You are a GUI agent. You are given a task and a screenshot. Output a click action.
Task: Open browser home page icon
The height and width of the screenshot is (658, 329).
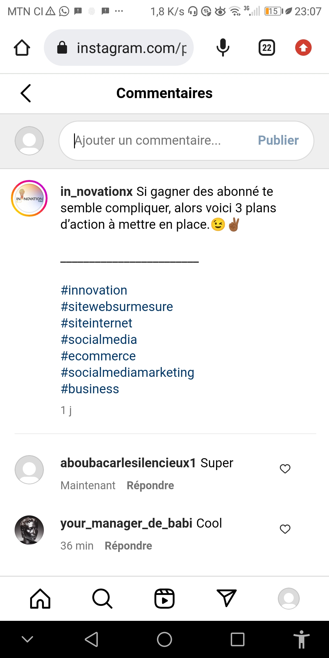pyautogui.click(x=22, y=48)
